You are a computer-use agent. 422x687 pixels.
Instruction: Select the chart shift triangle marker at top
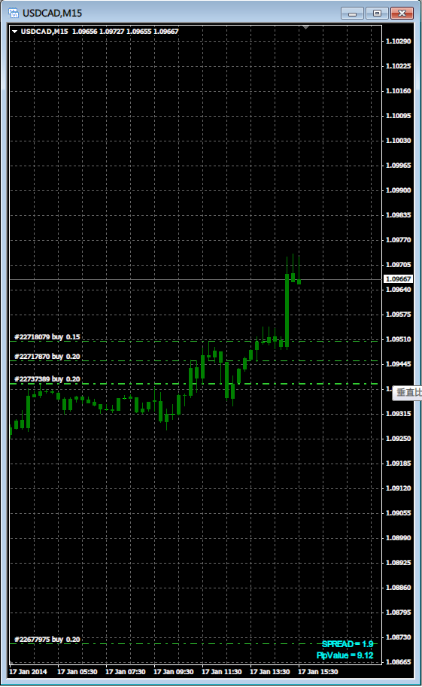306,28
